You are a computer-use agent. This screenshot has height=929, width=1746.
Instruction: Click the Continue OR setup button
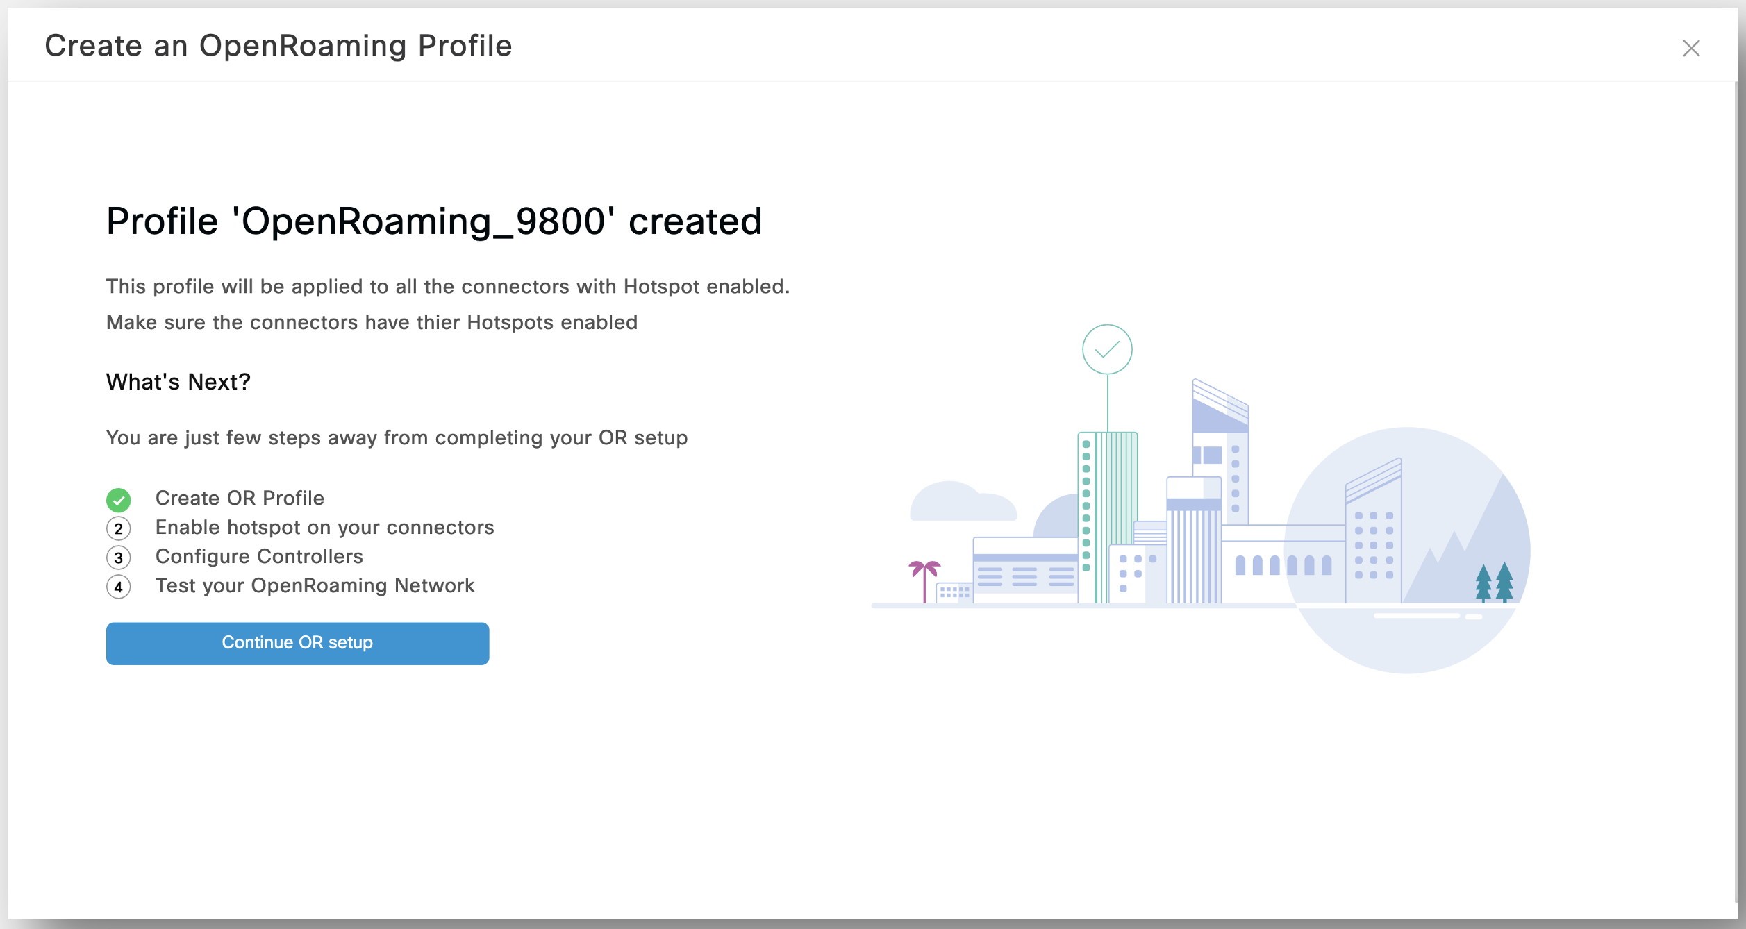click(x=297, y=643)
